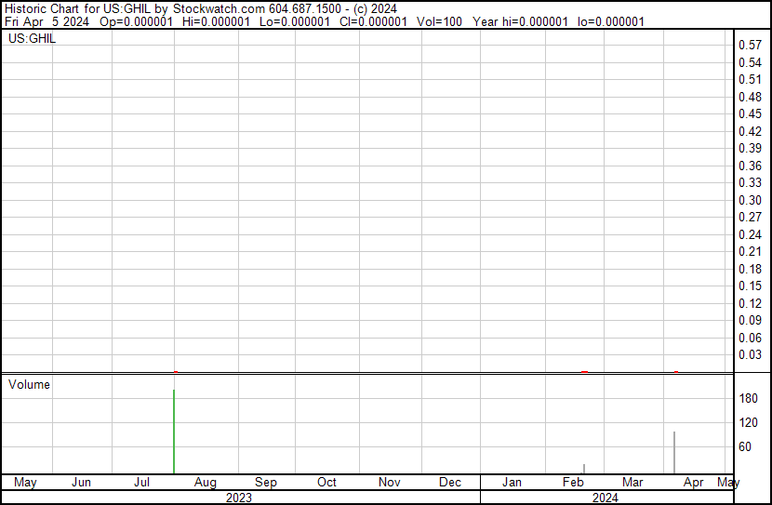Click the 0.57 price axis label
The width and height of the screenshot is (772, 505).
[x=750, y=45]
